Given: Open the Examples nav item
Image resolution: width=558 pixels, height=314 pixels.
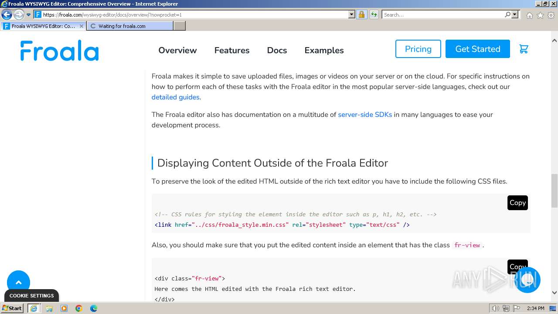Looking at the screenshot, I should [324, 50].
